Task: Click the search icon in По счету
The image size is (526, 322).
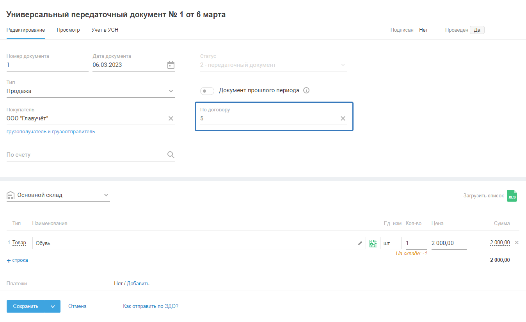Action: [x=171, y=155]
